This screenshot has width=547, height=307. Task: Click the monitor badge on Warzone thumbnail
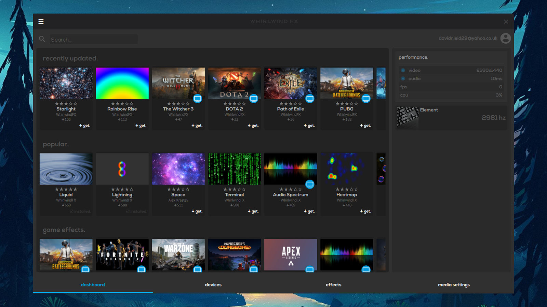[198, 269]
